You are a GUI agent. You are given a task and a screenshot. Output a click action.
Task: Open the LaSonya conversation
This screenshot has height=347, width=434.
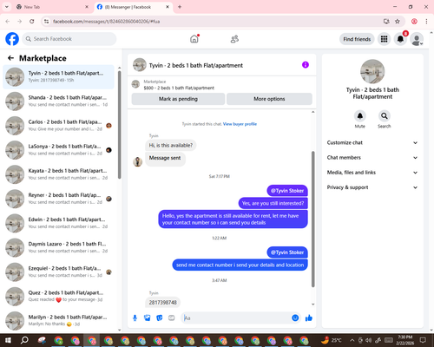[x=58, y=150]
